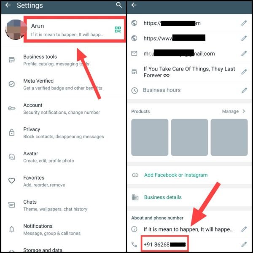
Task: Edit the email address with its pencil icon
Action: (244, 54)
